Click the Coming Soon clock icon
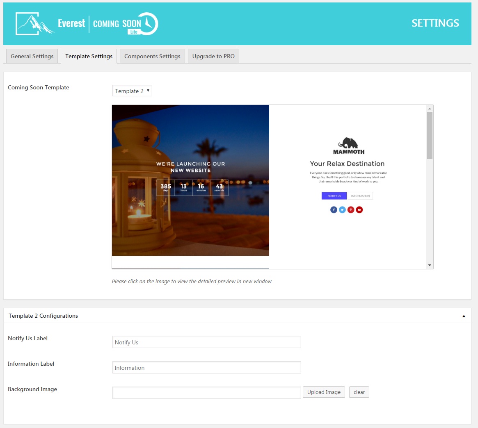This screenshot has height=428, width=478. coord(148,23)
